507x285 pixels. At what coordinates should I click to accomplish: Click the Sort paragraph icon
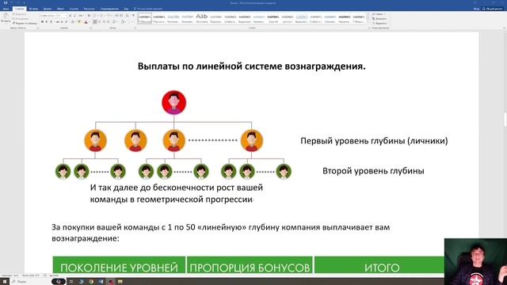[x=127, y=16]
